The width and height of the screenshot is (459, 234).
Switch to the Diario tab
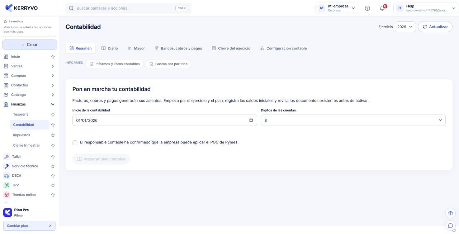click(x=110, y=48)
